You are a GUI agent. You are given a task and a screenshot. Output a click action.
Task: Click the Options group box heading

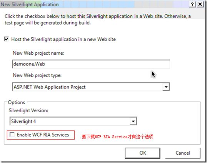pyautogui.click(x=17, y=103)
